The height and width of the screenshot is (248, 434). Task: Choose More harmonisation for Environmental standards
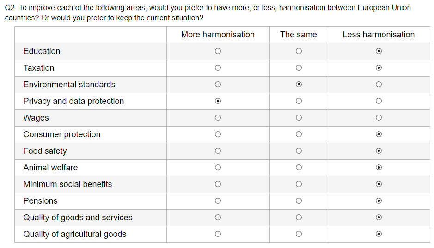[218, 85]
